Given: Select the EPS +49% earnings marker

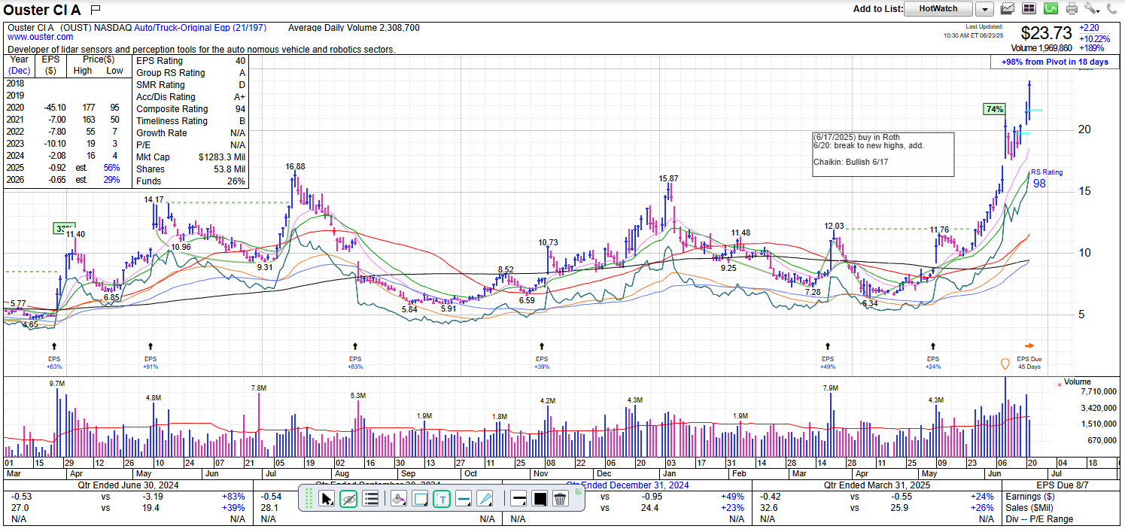Looking at the screenshot, I should coord(828,355).
